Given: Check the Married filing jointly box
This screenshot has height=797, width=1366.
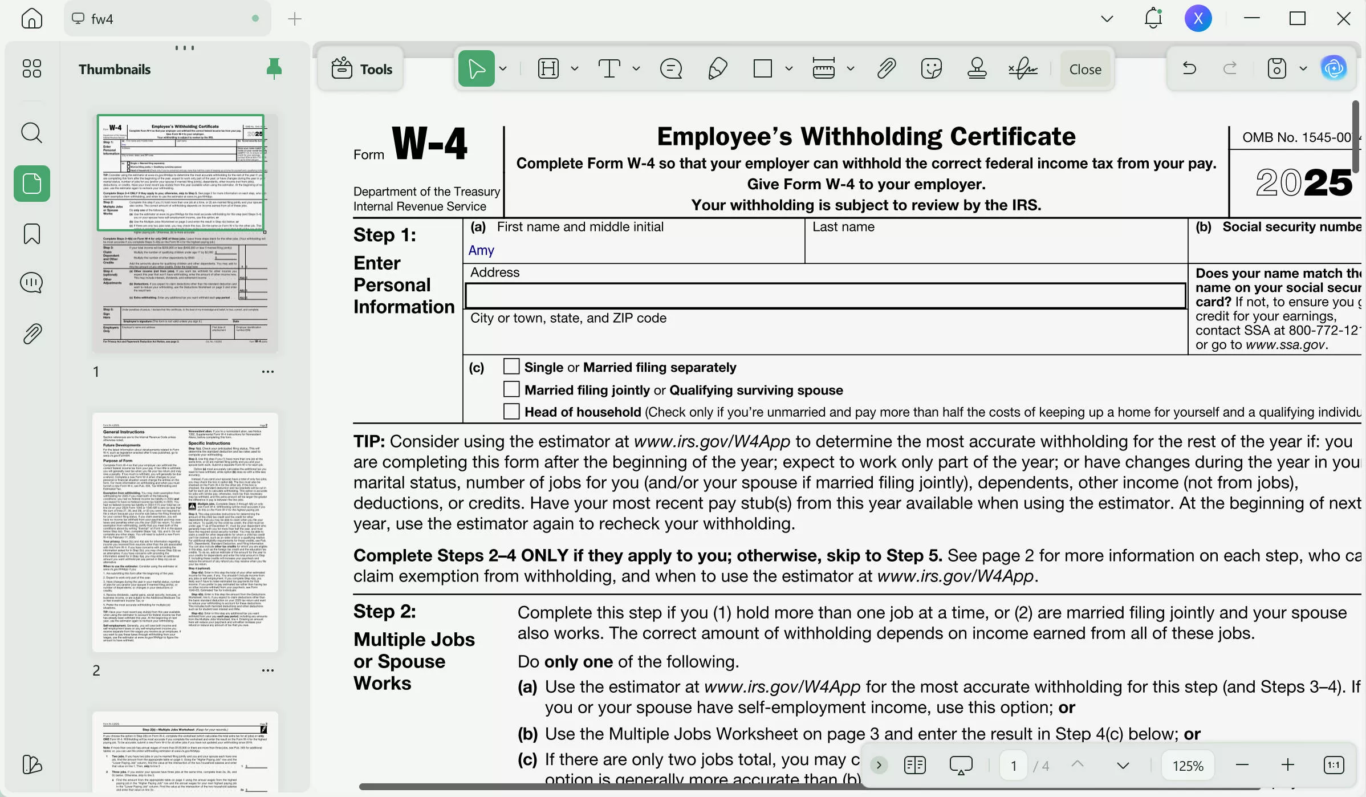Looking at the screenshot, I should tap(511, 389).
